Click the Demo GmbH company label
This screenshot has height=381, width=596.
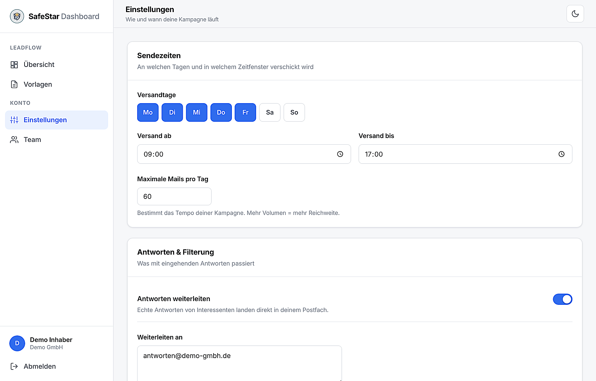[47, 348]
